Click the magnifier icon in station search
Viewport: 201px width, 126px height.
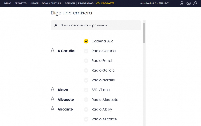tap(56, 25)
